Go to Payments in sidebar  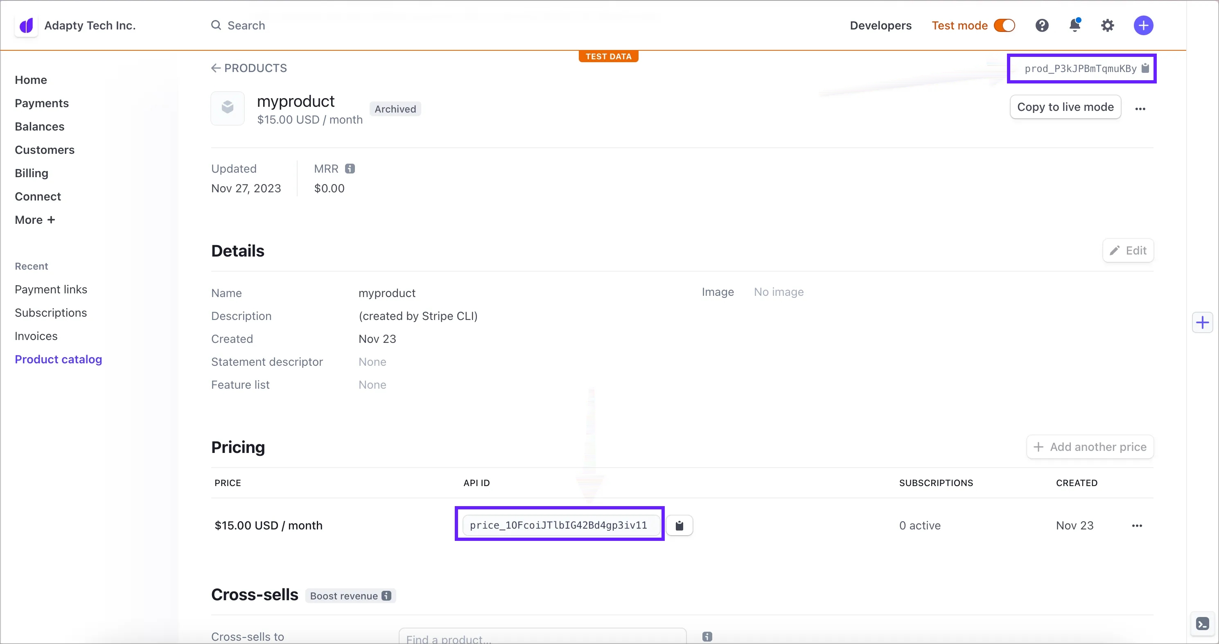(42, 103)
